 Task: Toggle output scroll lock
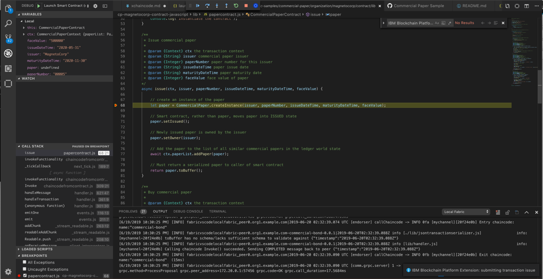click(507, 212)
